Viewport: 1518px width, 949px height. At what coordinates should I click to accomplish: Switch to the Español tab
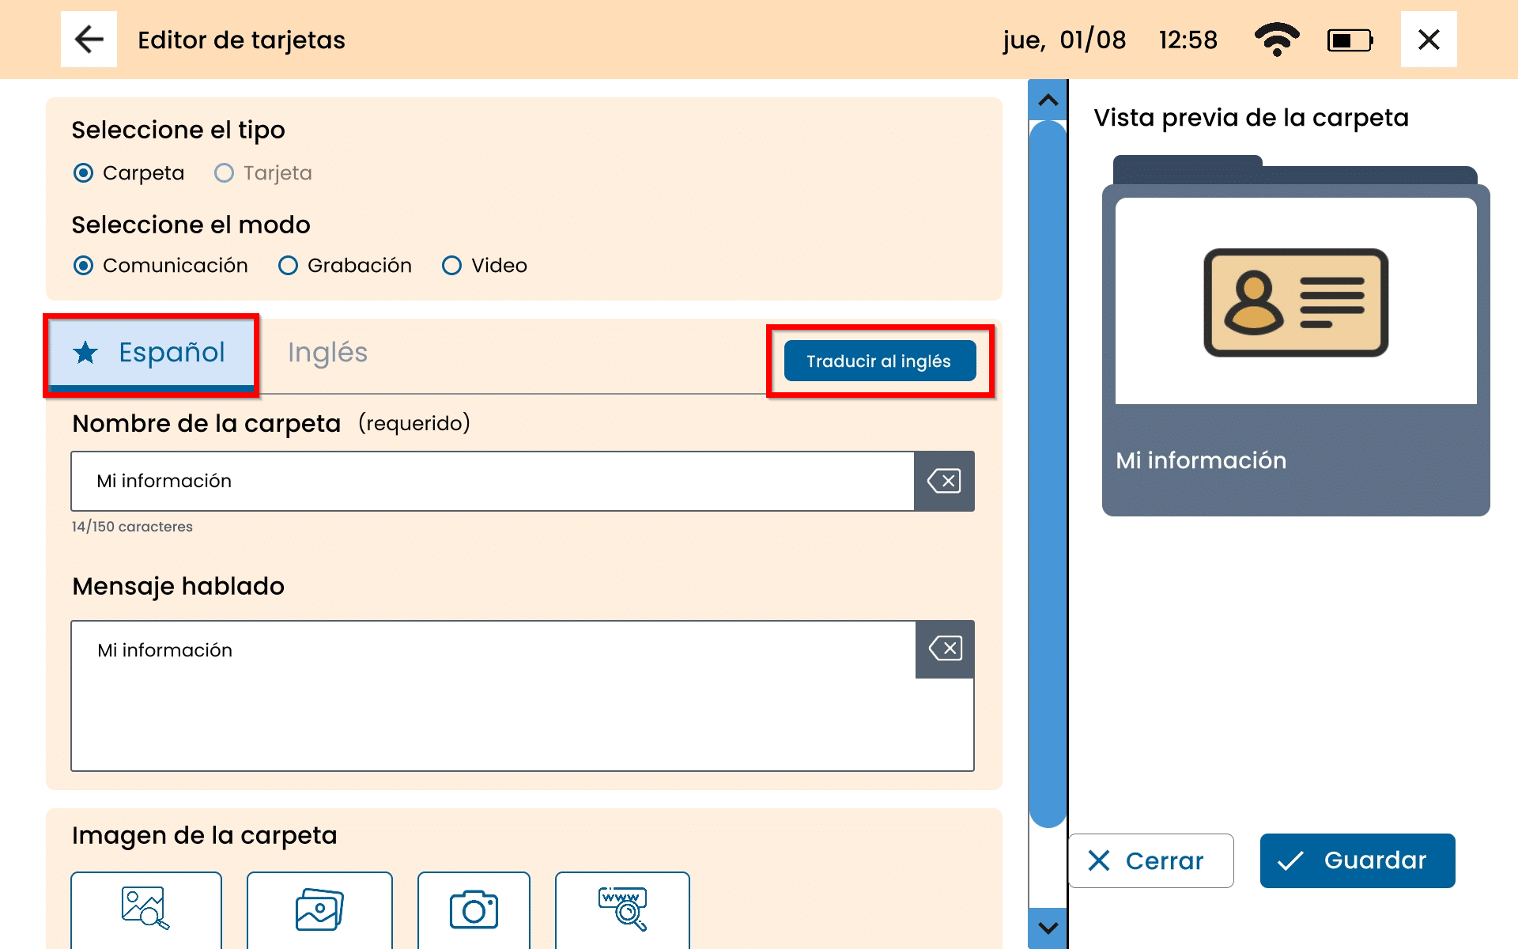(151, 353)
